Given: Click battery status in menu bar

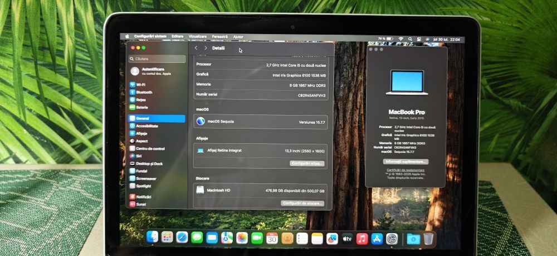Looking at the screenshot, I should 385,39.
